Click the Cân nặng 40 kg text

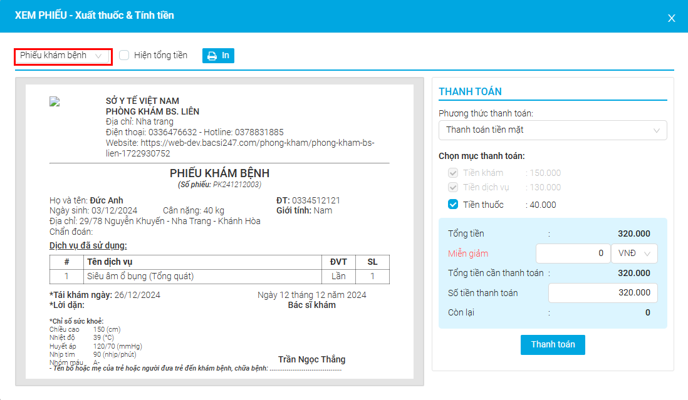pos(194,210)
